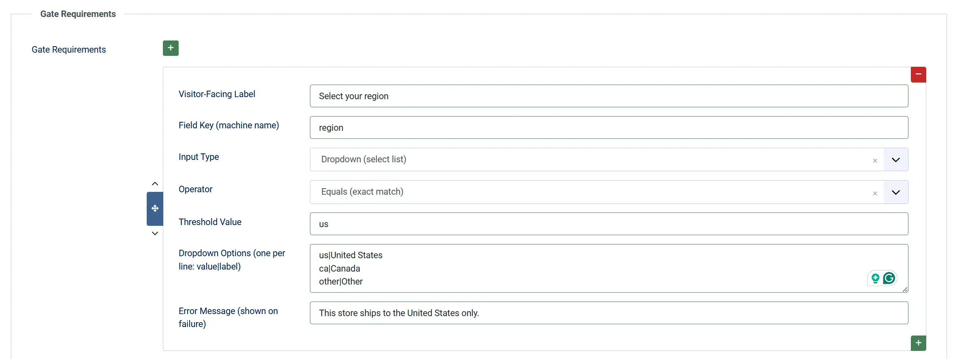Click the Threshold Value input containing us
953x359 pixels.
(x=609, y=224)
